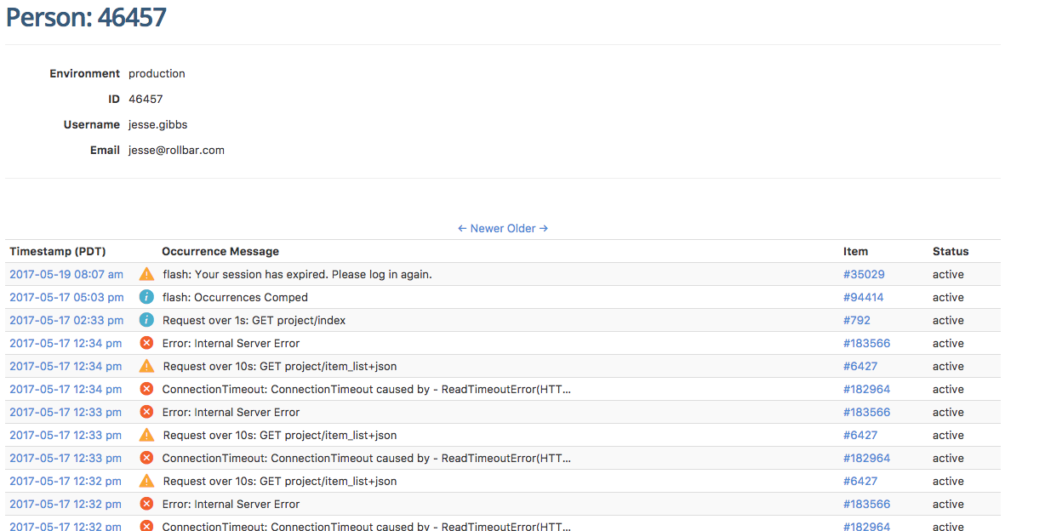Click the warning icon for the expired session occurrence
The image size is (1045, 531).
pyautogui.click(x=146, y=274)
